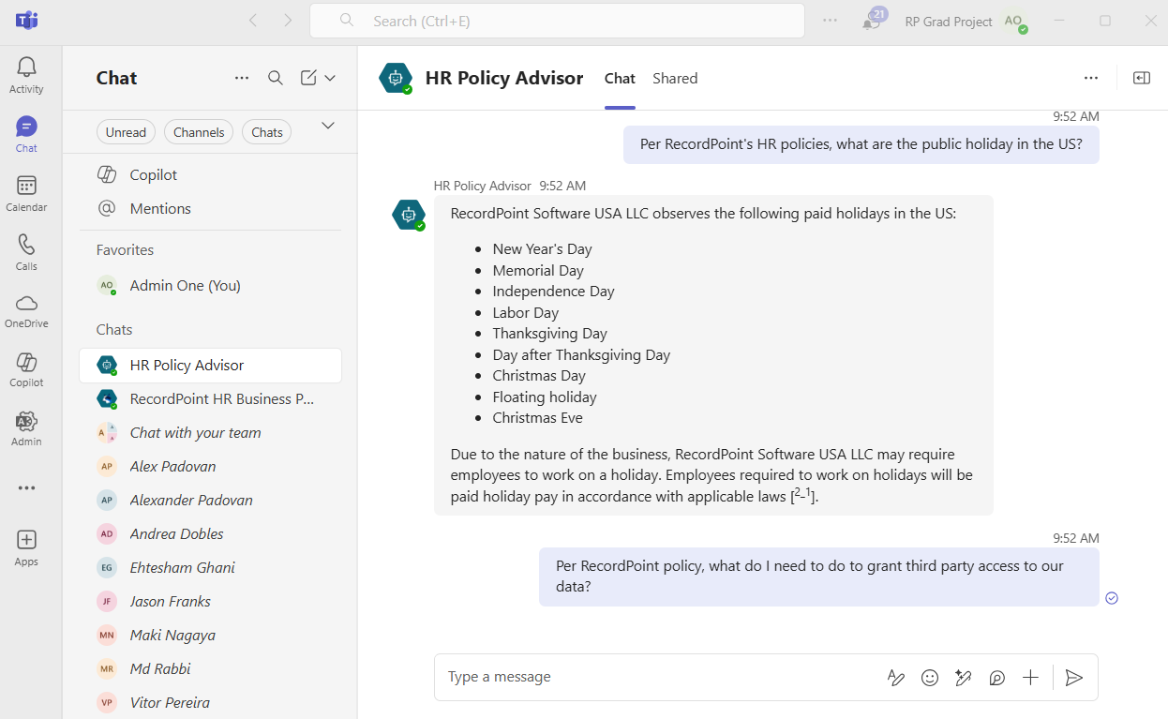Open Chat in the app bar

click(x=26, y=134)
